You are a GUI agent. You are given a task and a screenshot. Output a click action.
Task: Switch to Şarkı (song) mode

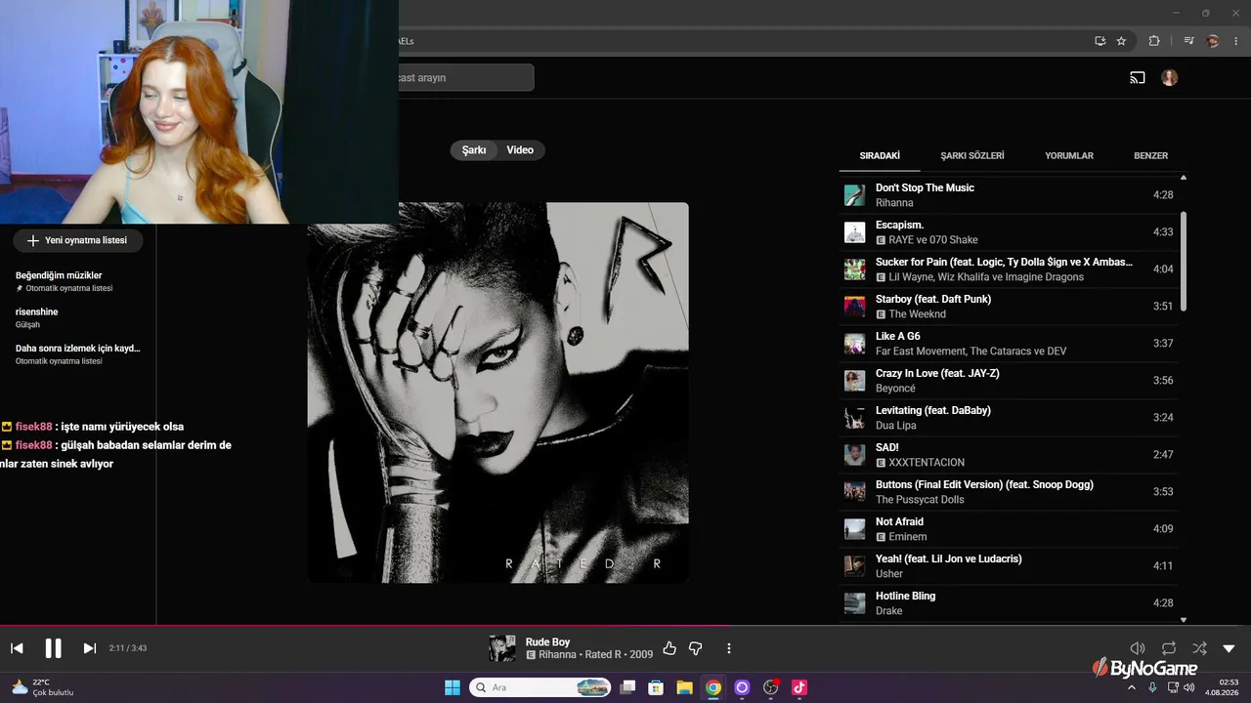(x=474, y=150)
